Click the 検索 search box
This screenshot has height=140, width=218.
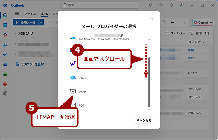(x=100, y=5)
